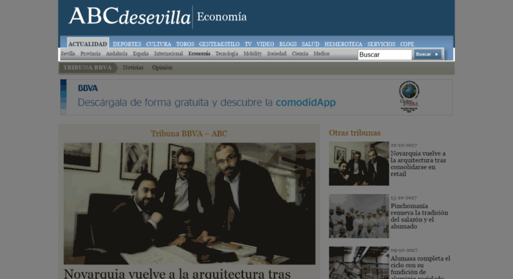513x279 pixels.
Task: Open the COPE tab
Action: [x=407, y=44]
